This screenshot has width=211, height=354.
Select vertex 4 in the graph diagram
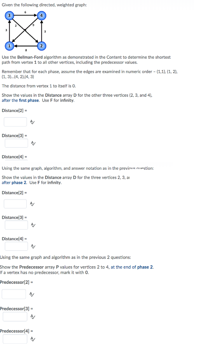[41, 15]
